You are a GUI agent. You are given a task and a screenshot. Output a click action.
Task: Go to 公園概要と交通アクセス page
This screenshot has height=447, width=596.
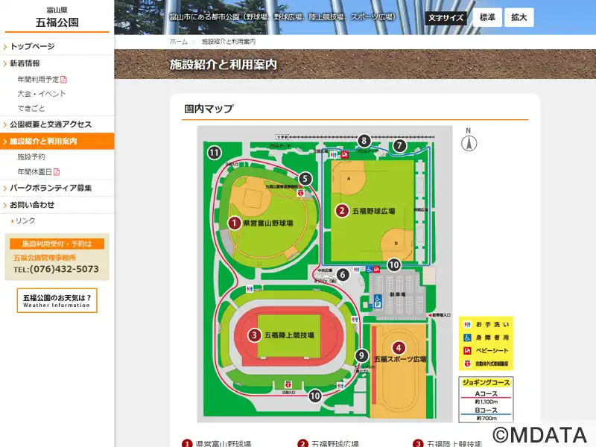click(x=51, y=124)
